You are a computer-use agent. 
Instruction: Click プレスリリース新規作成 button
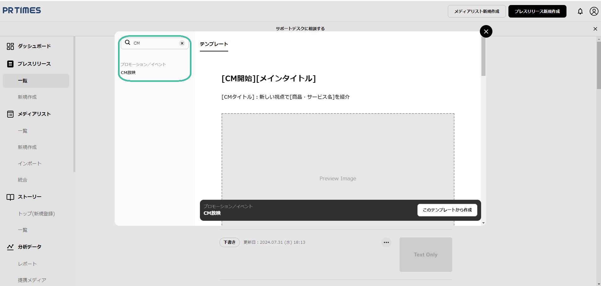537,11
